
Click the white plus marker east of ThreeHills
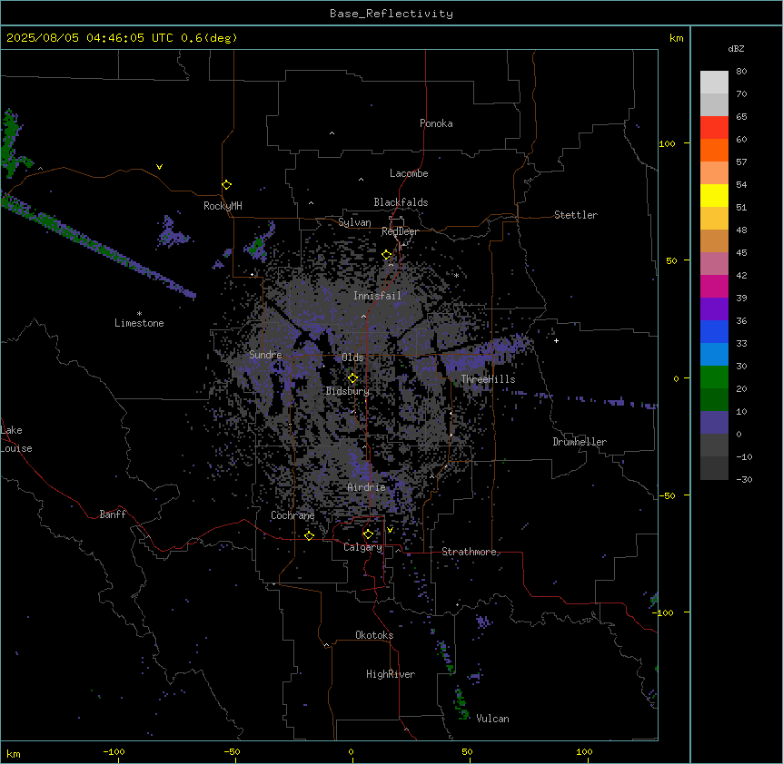(556, 340)
